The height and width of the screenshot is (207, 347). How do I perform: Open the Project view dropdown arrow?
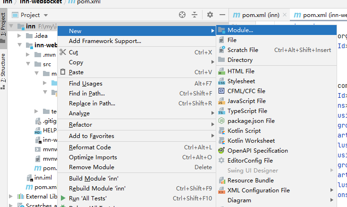[46, 15]
